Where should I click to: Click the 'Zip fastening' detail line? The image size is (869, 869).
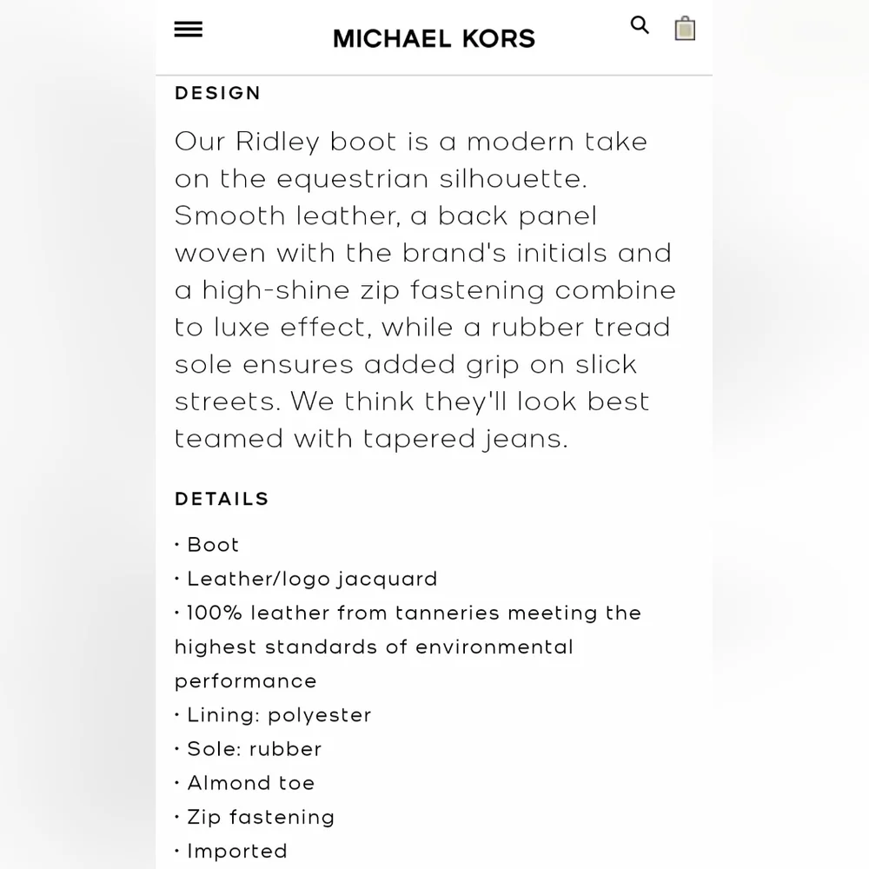(255, 818)
